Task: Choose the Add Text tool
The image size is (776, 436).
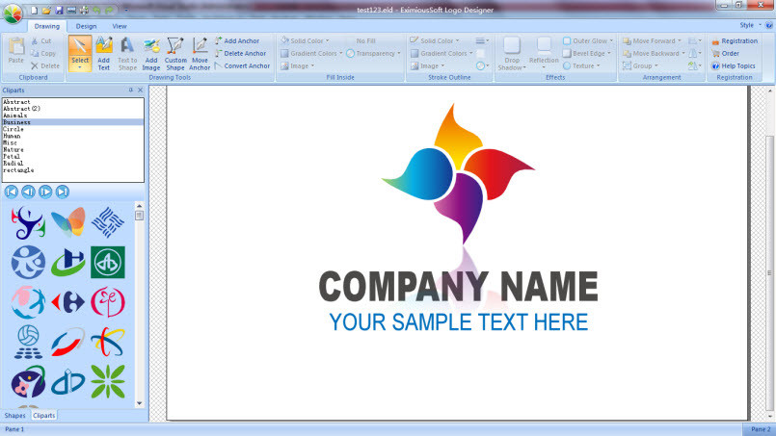Action: (103, 53)
